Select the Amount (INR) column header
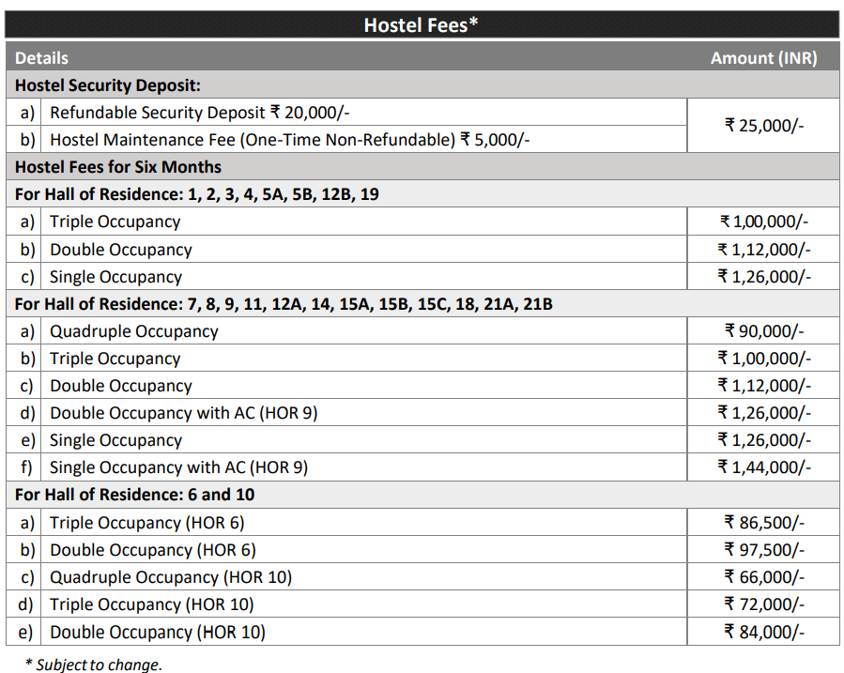 [763, 58]
